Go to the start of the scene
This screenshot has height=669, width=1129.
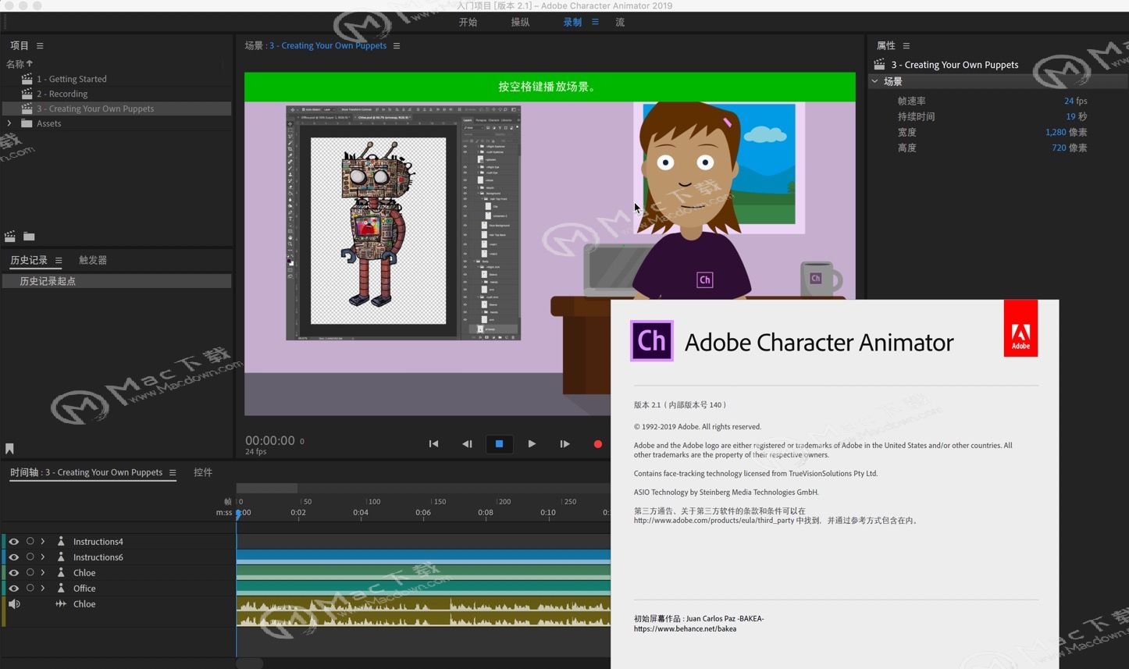click(433, 443)
